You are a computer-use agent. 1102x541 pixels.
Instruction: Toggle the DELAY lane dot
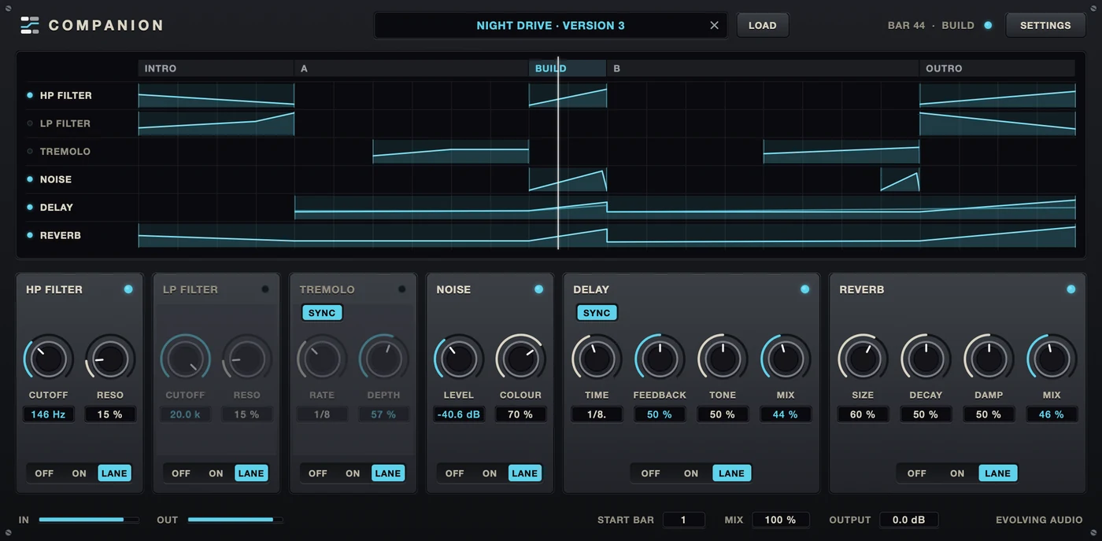(30, 207)
